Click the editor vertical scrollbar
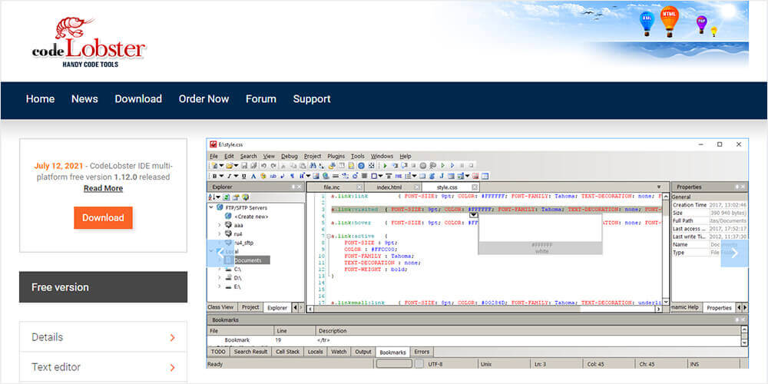Viewport: 768px width, 384px height. point(666,249)
